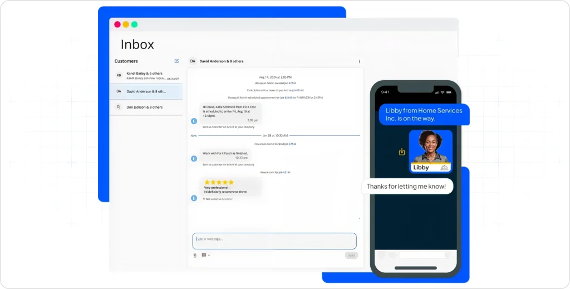
Task: Type a message input field
Action: tap(274, 241)
